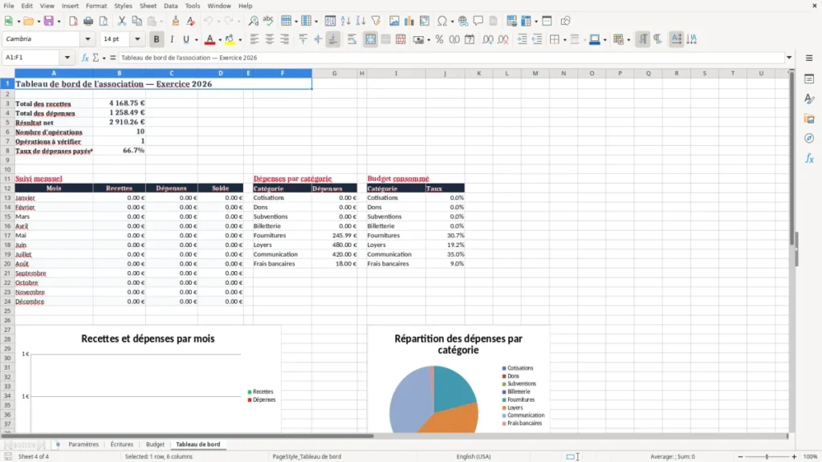Click the AutoFilter funnel icon

point(376,21)
